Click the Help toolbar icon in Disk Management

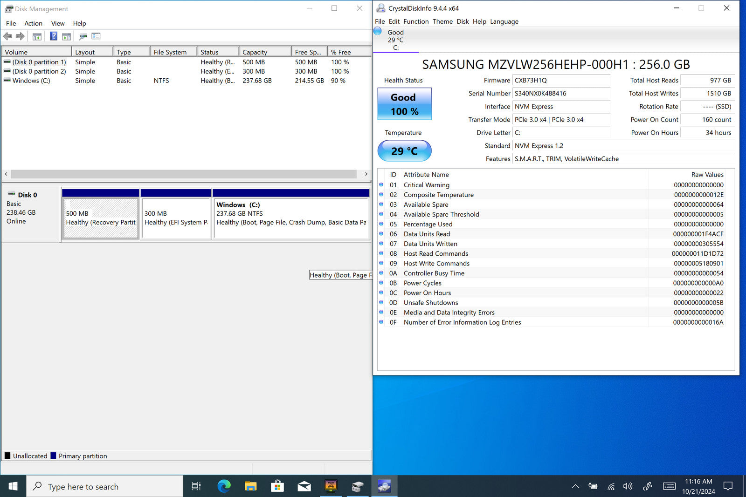(x=54, y=36)
